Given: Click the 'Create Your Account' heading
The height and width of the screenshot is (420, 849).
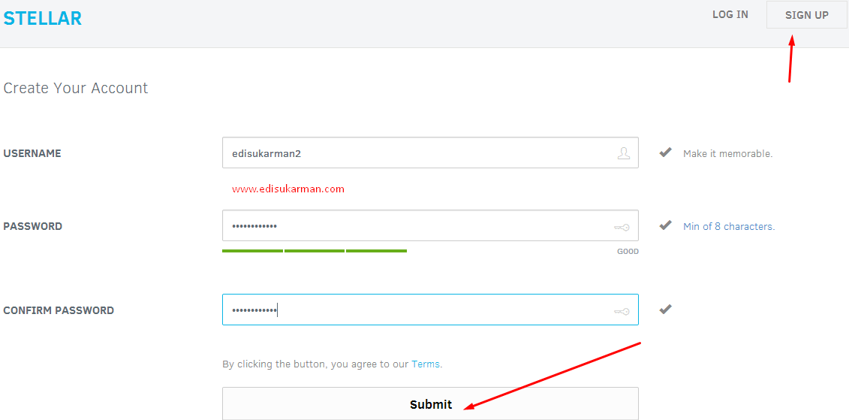Looking at the screenshot, I should click(76, 88).
